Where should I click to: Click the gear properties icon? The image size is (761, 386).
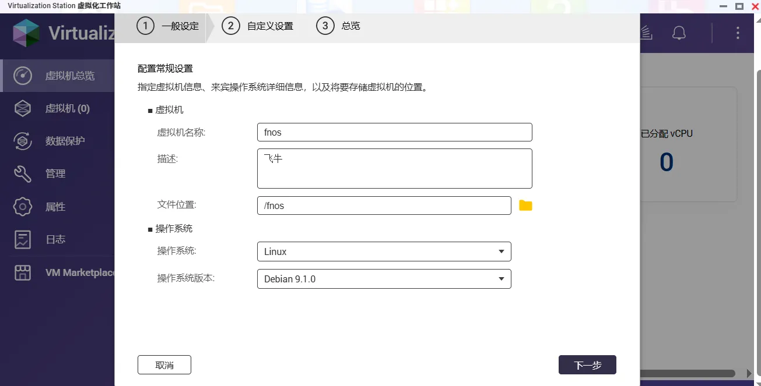coord(23,207)
